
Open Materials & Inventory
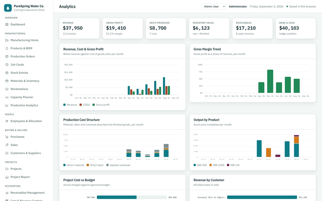tap(27, 81)
